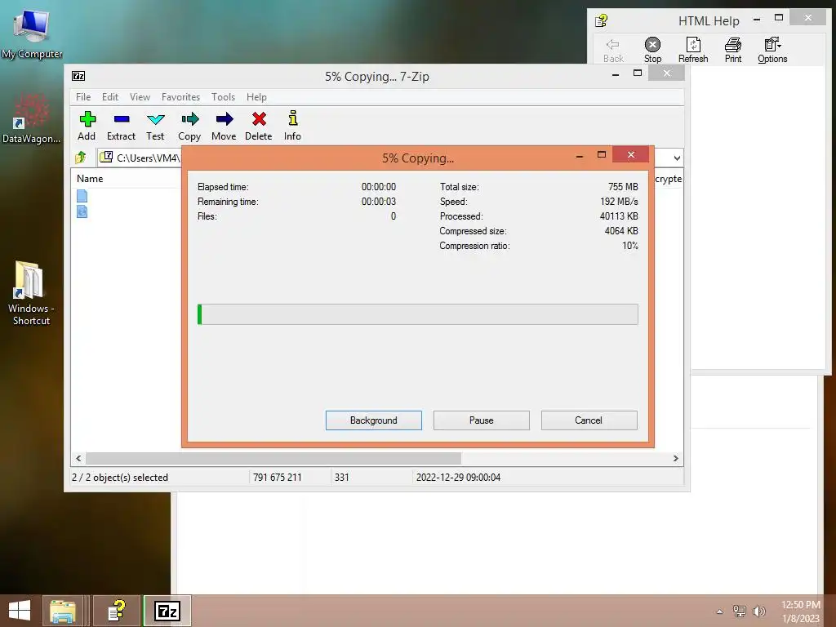This screenshot has height=627, width=836.
Task: Click the network tray icon
Action: tap(740, 611)
